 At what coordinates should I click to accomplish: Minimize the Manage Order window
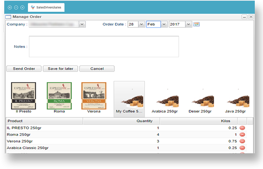click(x=244, y=17)
